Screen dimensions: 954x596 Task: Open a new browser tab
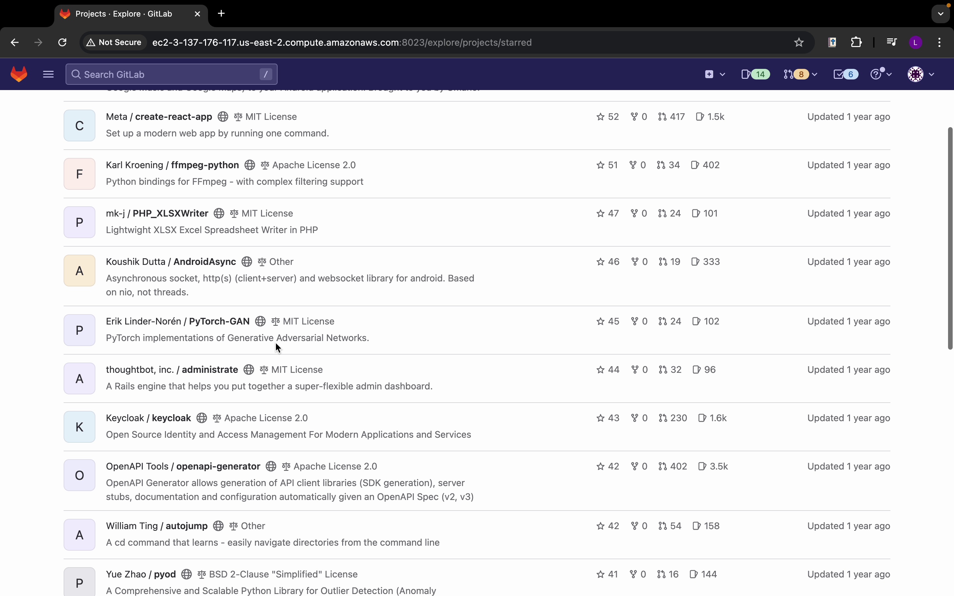coord(221,14)
